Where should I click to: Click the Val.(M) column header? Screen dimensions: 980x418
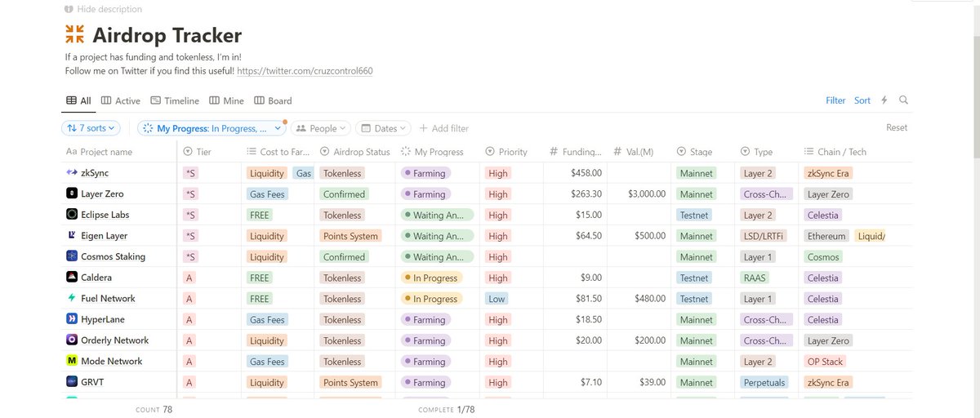tap(639, 152)
